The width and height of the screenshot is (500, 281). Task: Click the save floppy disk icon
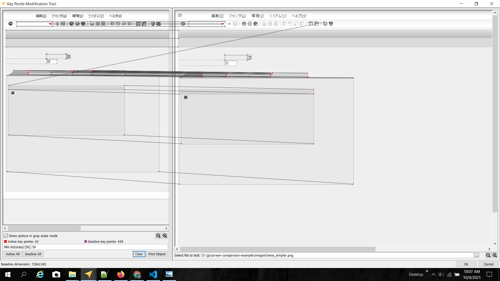tap(235, 24)
